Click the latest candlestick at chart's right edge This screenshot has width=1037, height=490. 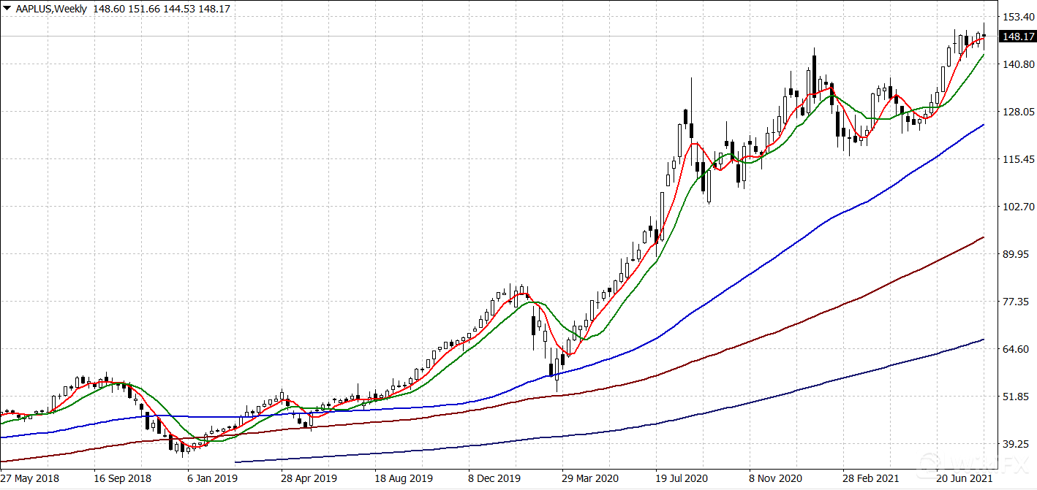pos(984,36)
